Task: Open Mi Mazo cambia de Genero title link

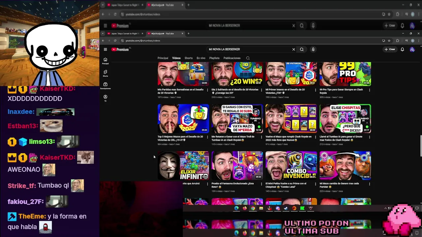Action: point(341,185)
